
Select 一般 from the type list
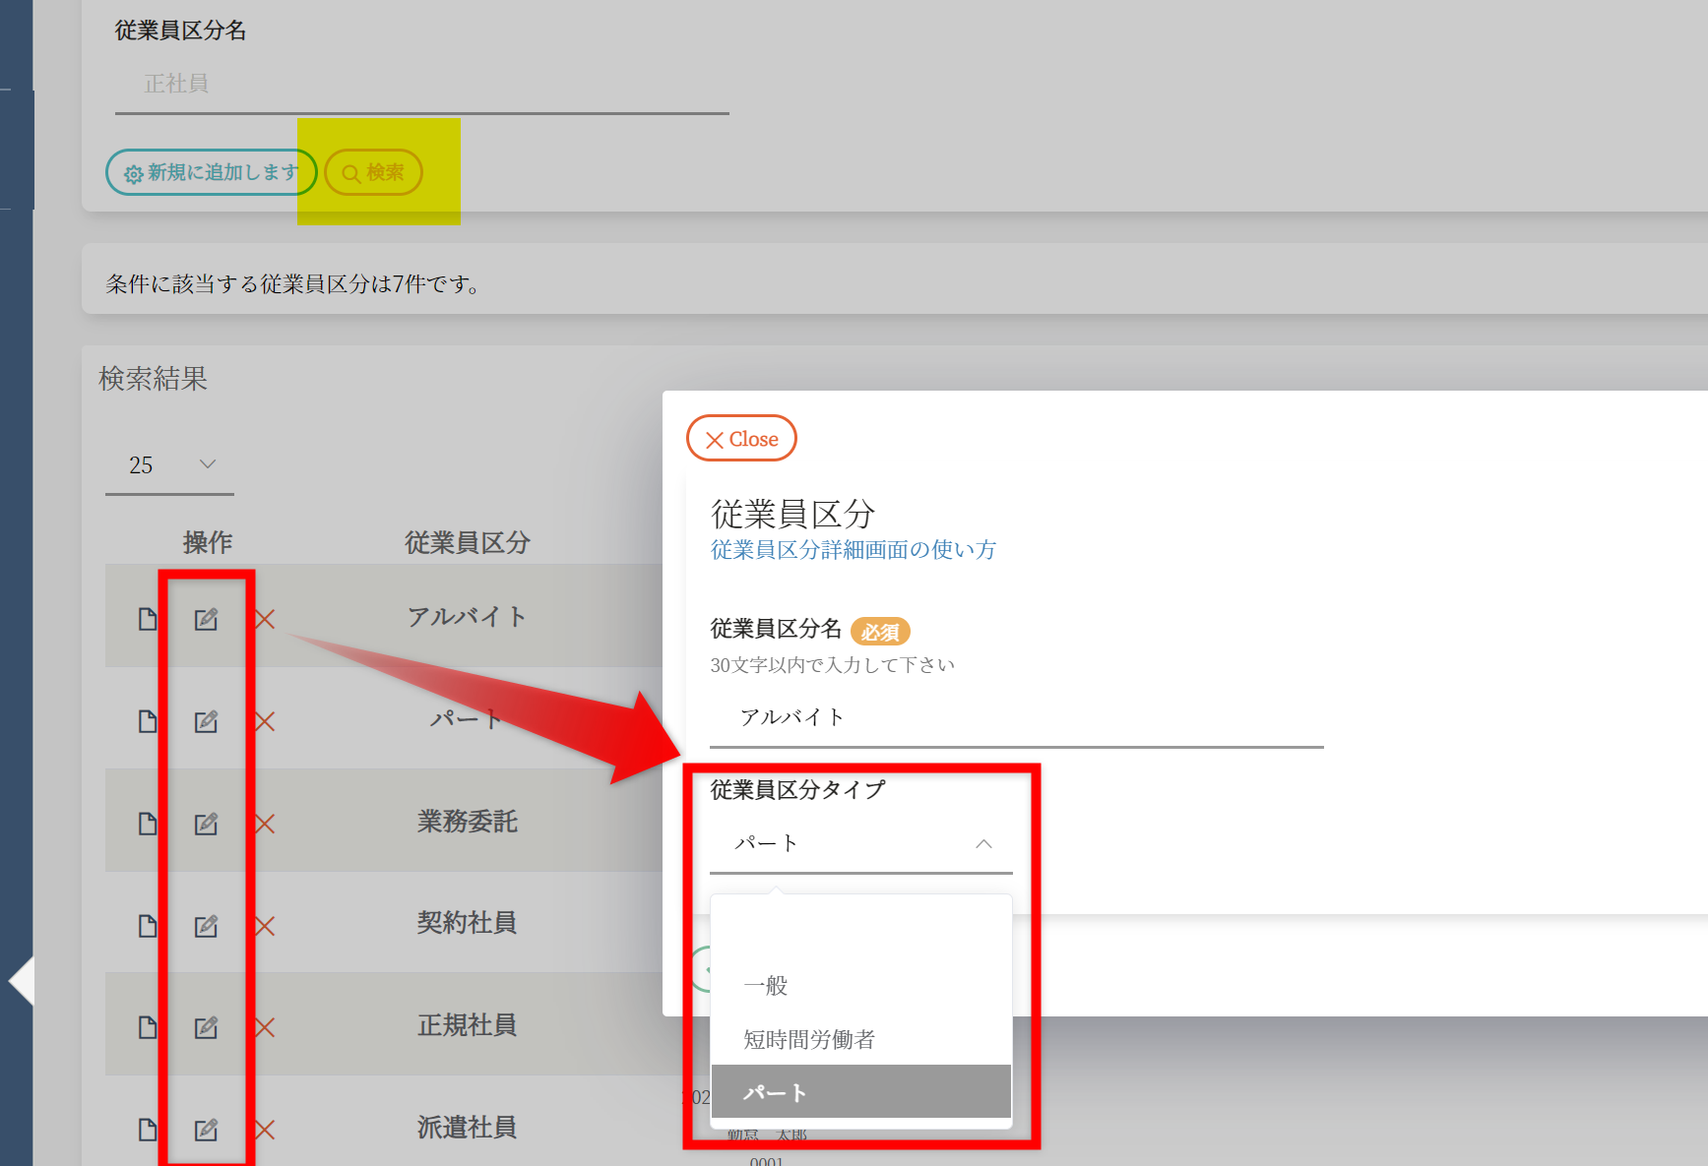tap(766, 985)
